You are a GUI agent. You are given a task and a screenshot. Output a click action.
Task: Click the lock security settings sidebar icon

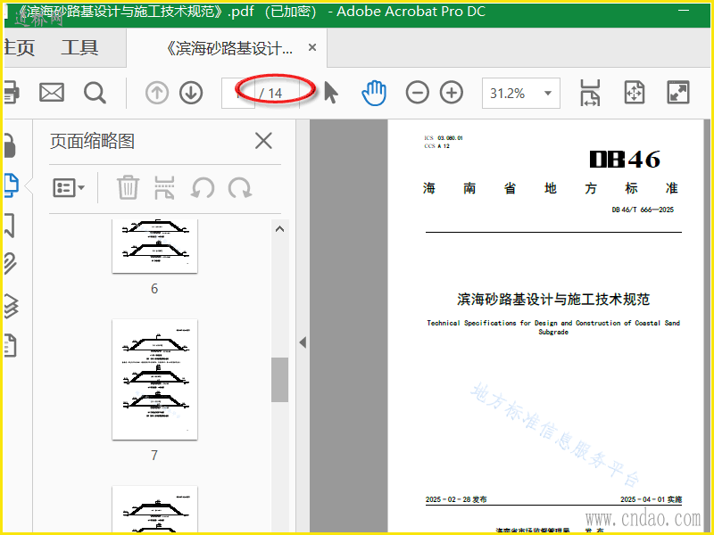[10, 145]
